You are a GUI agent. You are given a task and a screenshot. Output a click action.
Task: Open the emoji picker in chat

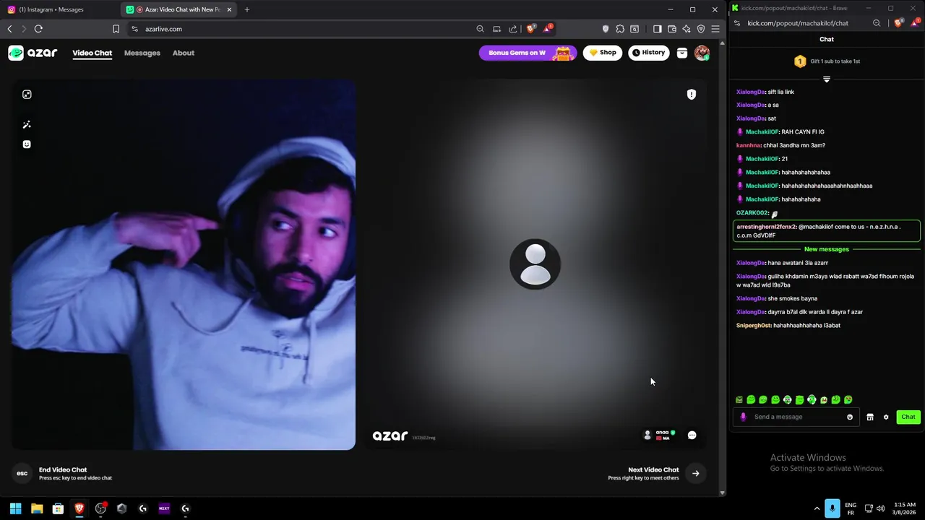click(850, 417)
